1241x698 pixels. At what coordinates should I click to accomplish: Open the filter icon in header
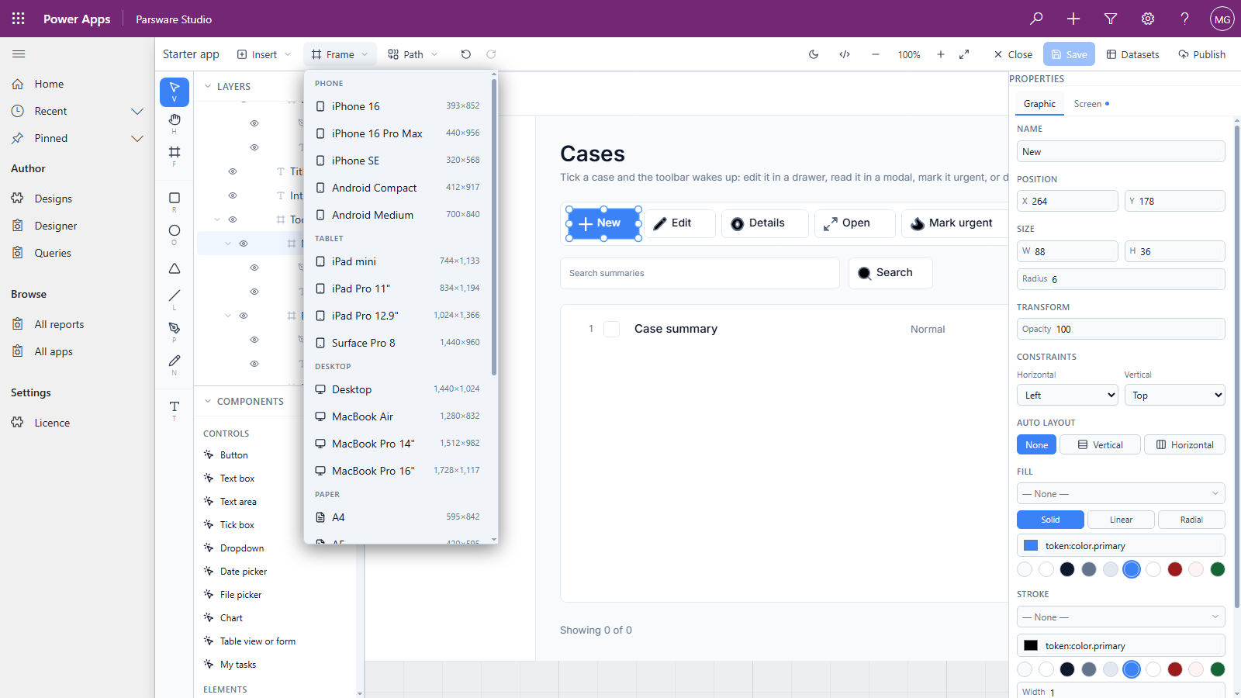[1111, 19]
